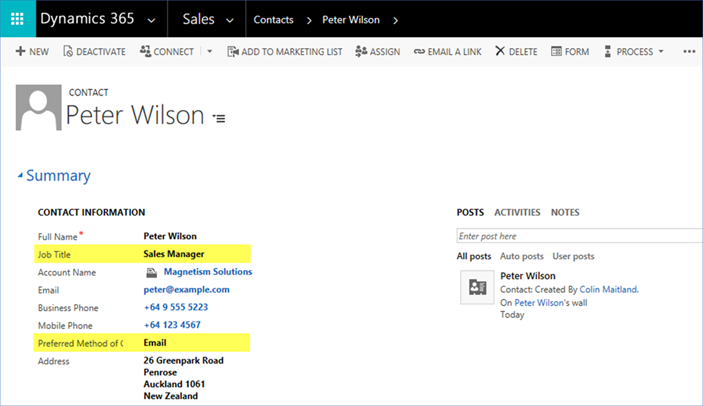Click EMAIL A LINK command
The width and height of the screenshot is (703, 406).
tap(448, 52)
